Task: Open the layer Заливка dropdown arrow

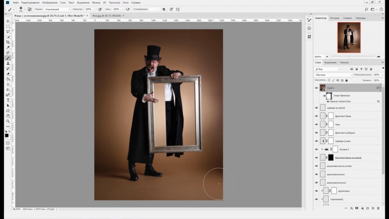Action: pyautogui.click(x=382, y=80)
